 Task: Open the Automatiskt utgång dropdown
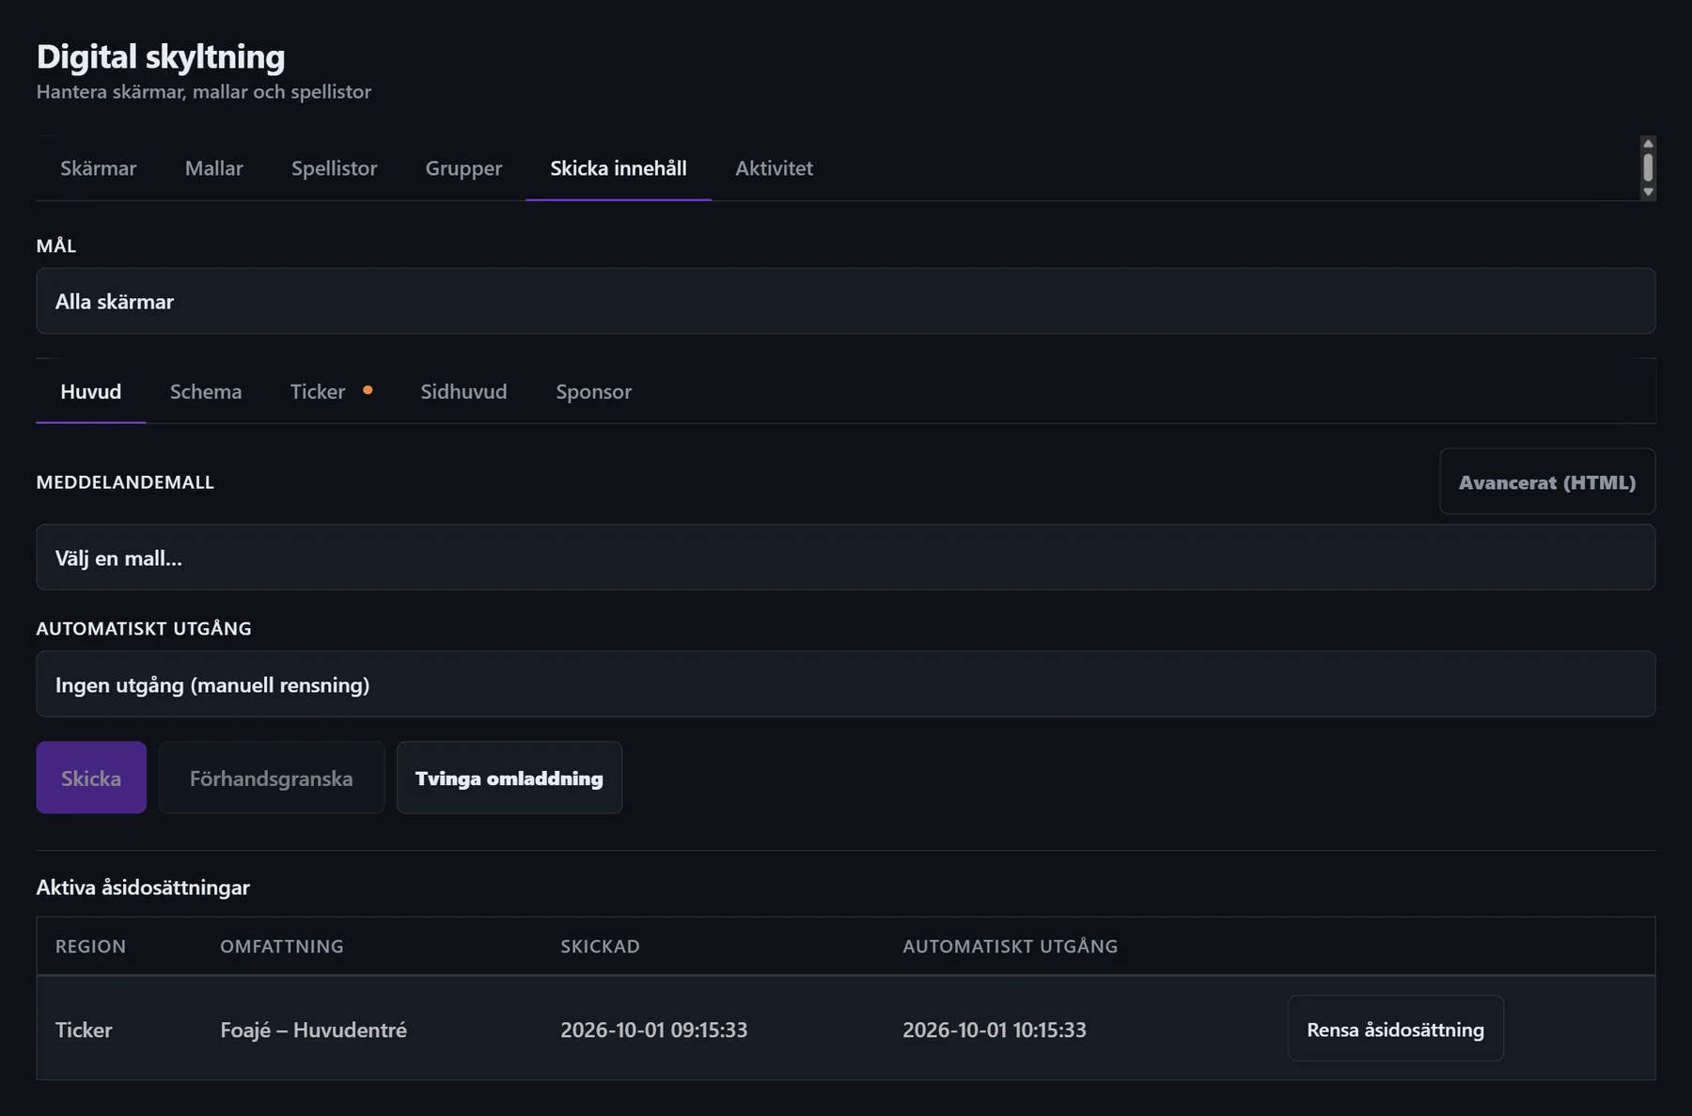point(846,684)
